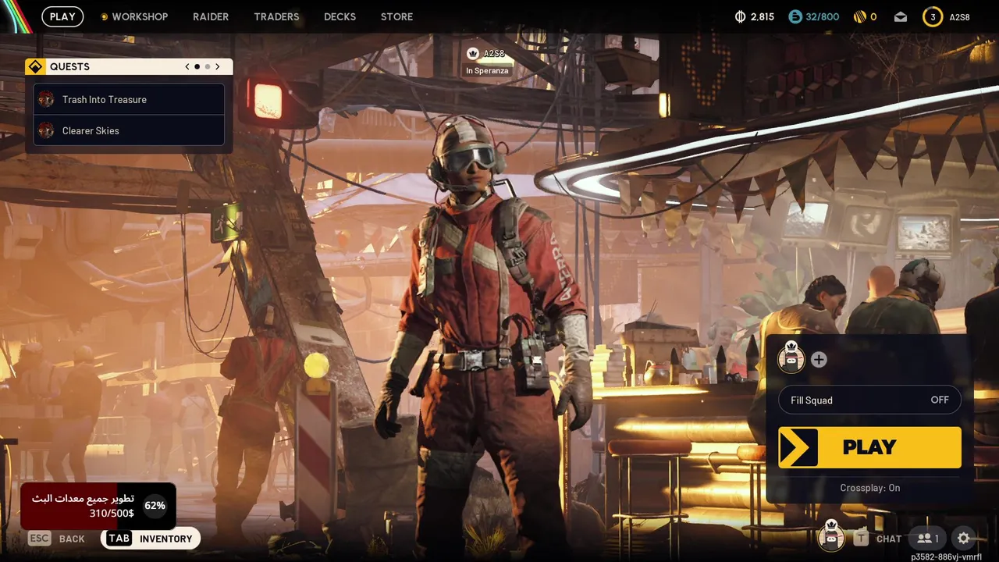This screenshot has height=562, width=999.
Task: Click the yellow diamond Quests icon
Action: pyautogui.click(x=35, y=66)
